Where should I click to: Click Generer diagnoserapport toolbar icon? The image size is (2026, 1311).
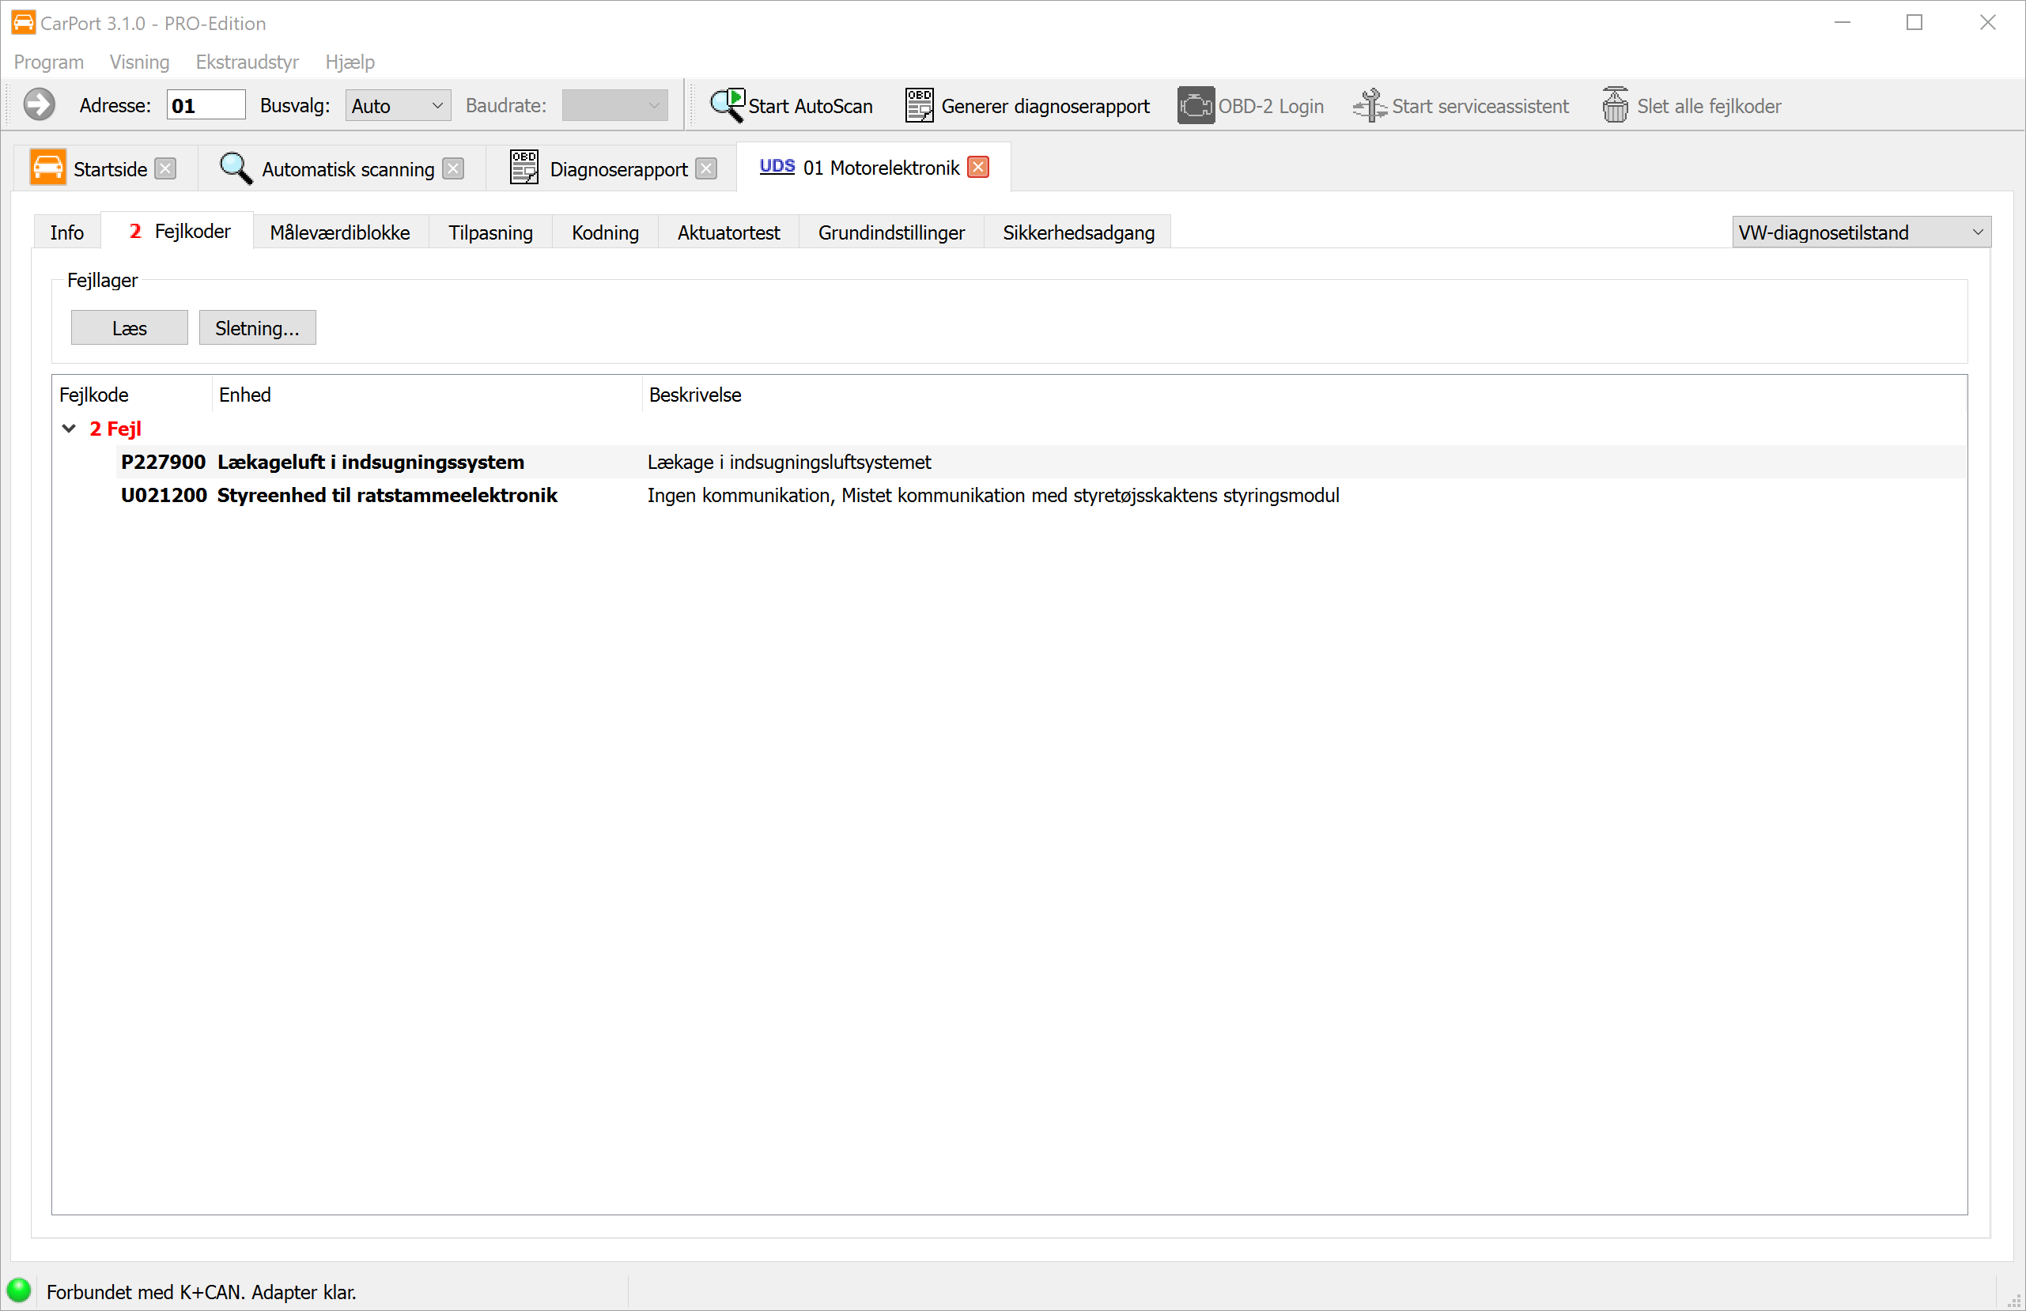919,106
